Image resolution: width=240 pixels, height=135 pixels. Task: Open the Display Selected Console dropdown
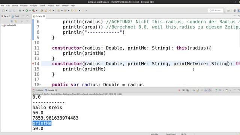click(x=223, y=90)
